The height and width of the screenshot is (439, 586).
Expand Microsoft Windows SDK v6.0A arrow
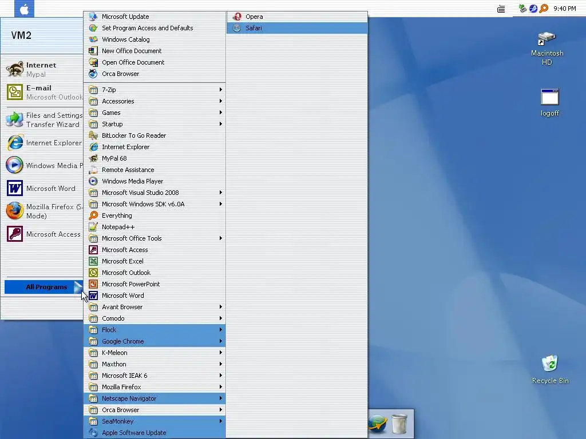(x=221, y=204)
